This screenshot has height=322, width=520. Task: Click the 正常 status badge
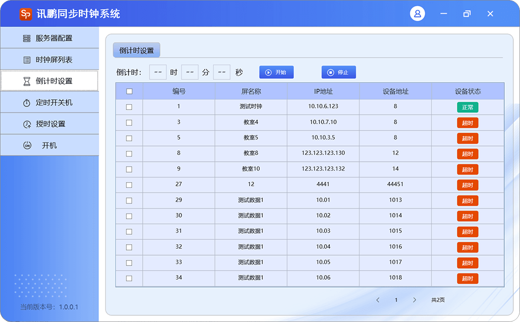click(x=468, y=107)
